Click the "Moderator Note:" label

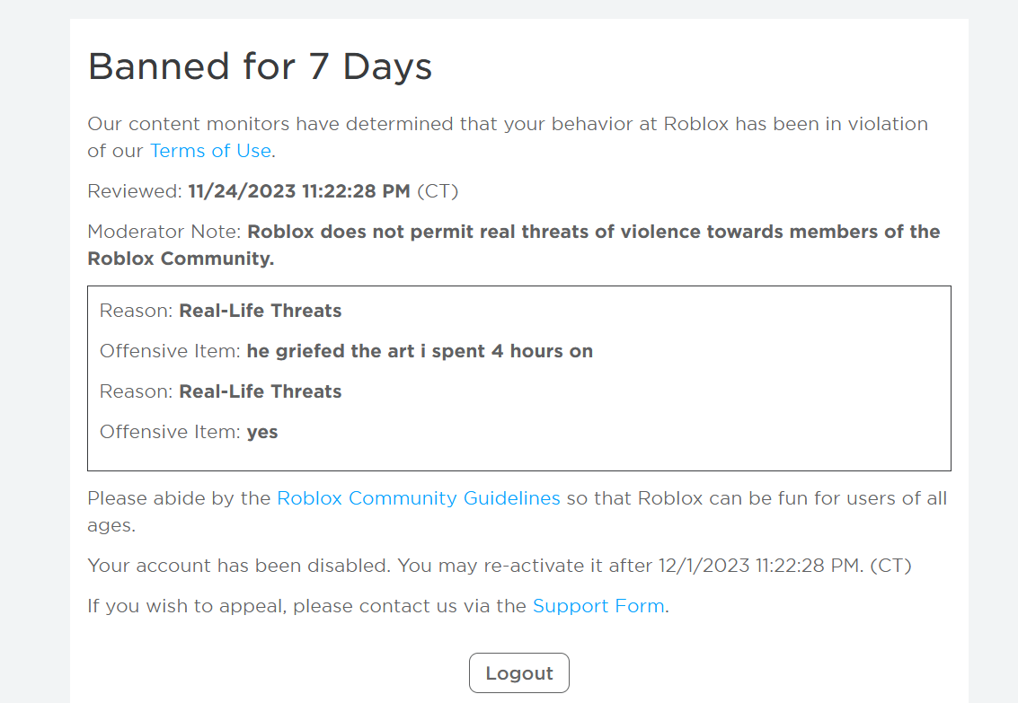pos(164,232)
